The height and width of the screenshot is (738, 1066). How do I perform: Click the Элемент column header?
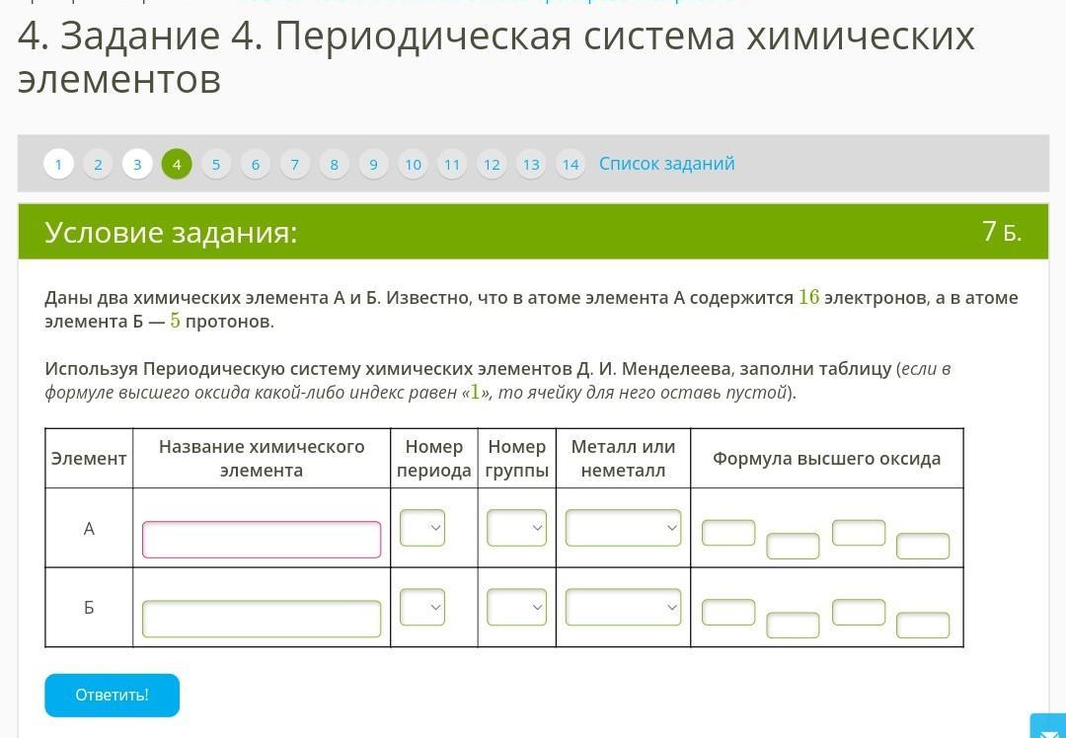click(x=89, y=459)
